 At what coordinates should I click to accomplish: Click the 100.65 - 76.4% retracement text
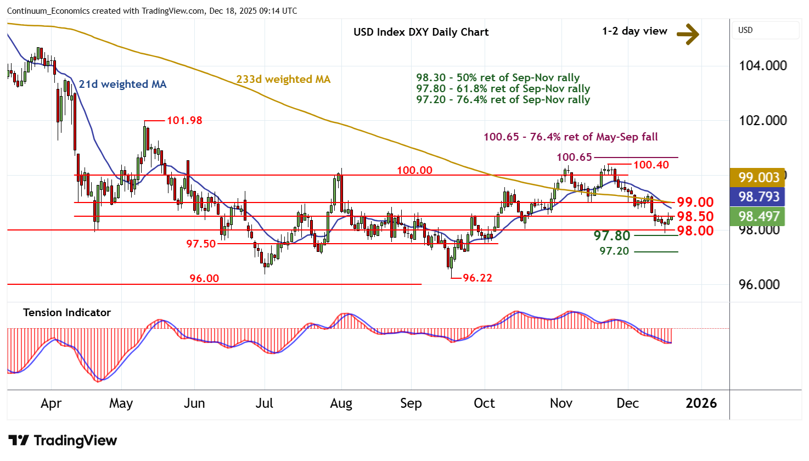pyautogui.click(x=570, y=137)
